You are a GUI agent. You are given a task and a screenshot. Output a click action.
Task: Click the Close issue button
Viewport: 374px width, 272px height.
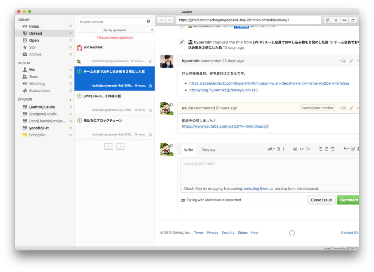click(x=321, y=200)
